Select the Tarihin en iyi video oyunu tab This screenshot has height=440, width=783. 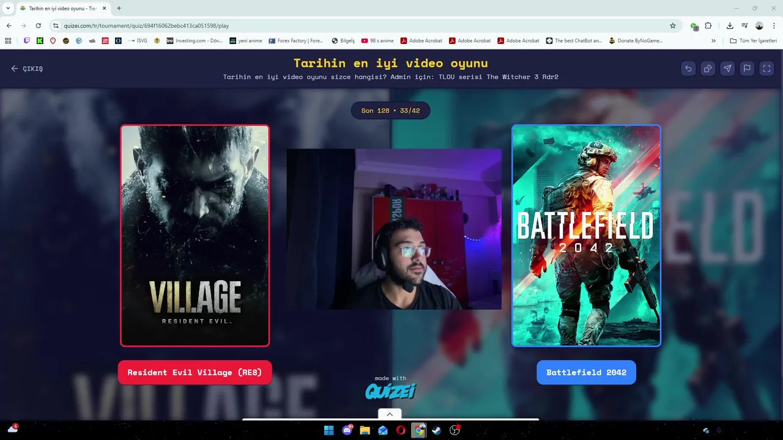pyautogui.click(x=63, y=9)
